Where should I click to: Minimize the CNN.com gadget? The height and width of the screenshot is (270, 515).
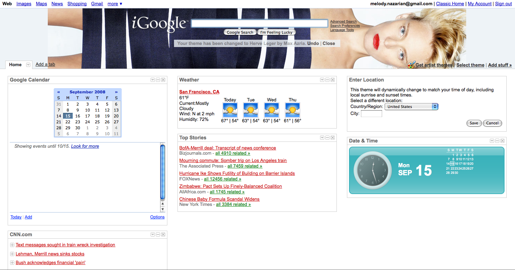pos(158,234)
